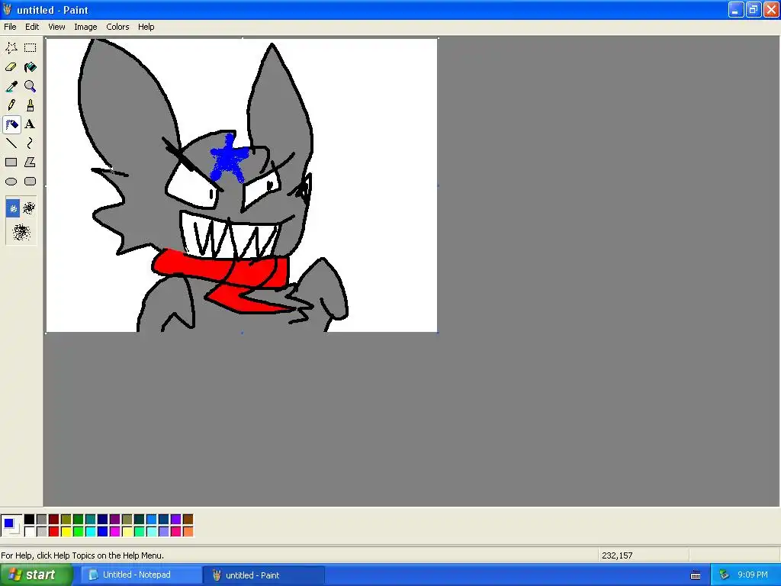This screenshot has height=586, width=781.
Task: Choose the mint green swatch
Action: pos(140,532)
